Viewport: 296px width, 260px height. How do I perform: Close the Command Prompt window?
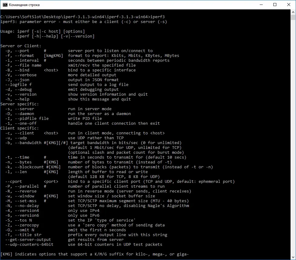[x=289, y=5]
